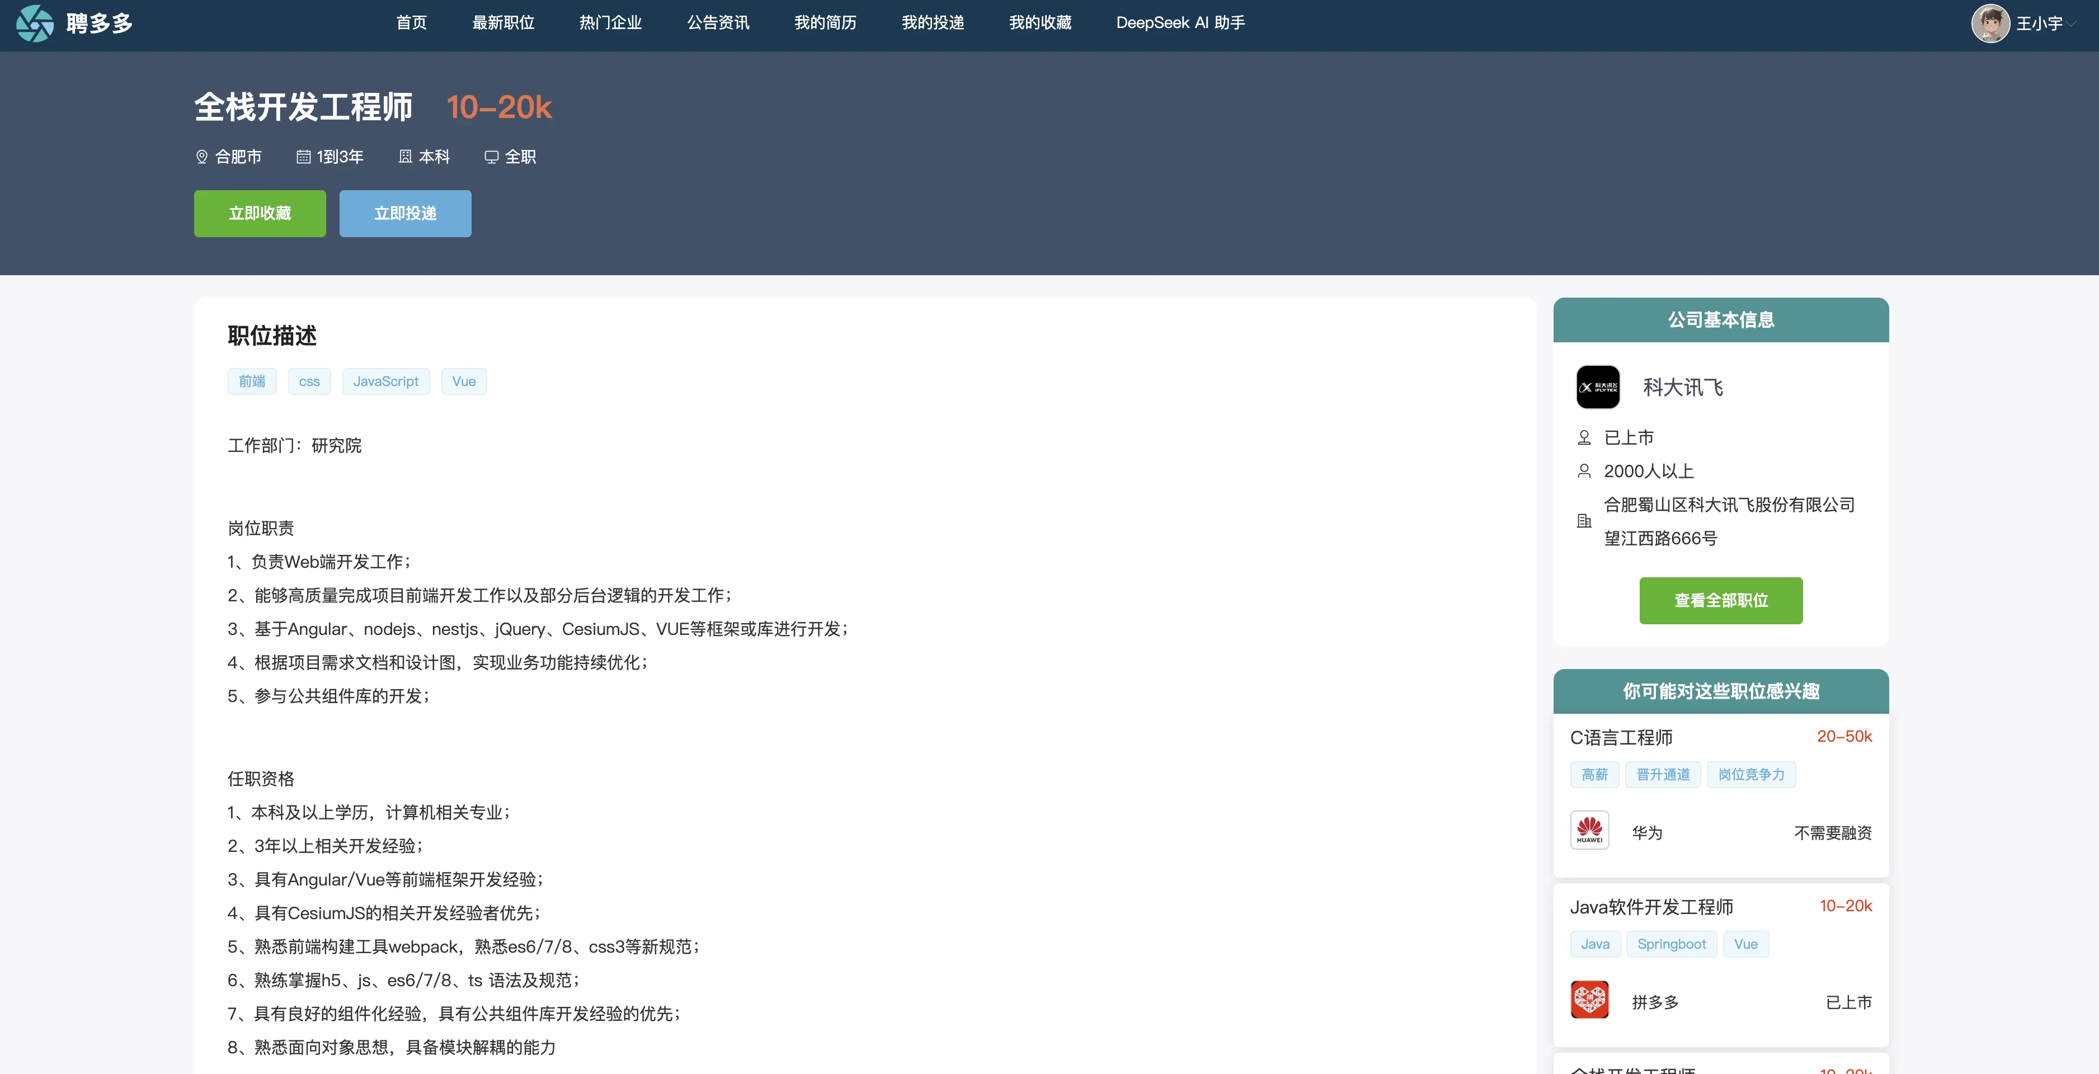Click the 聘多多 logo icon
2099x1074 pixels.
(35, 23)
